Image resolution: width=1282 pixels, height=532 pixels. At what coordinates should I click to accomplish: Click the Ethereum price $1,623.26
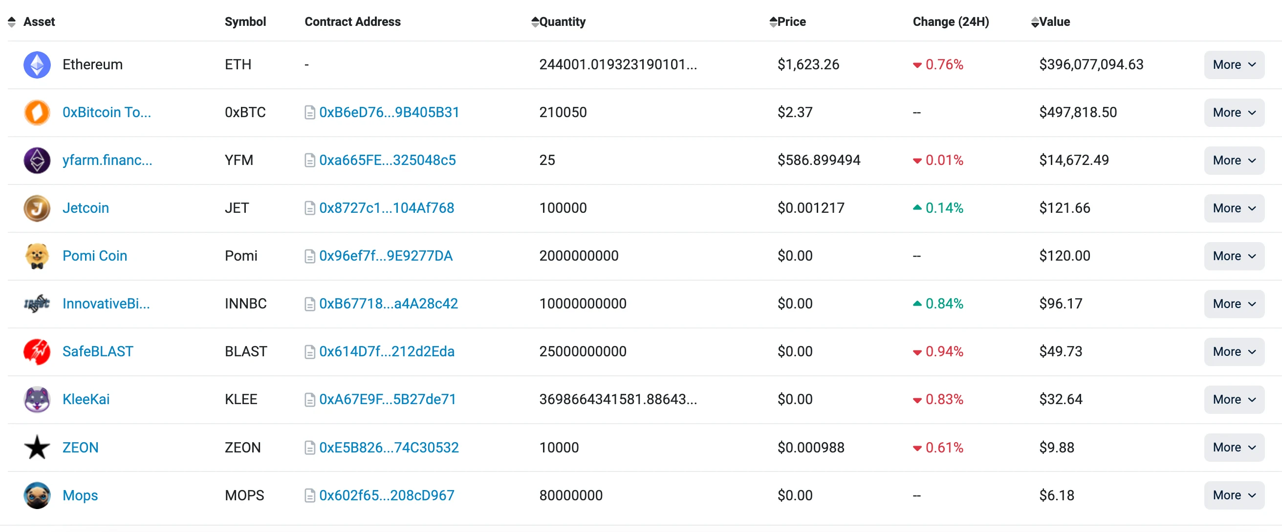808,64
